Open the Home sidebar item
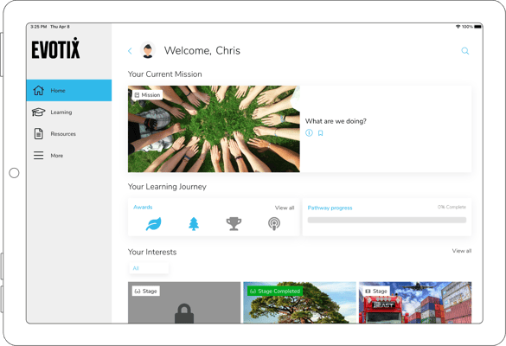506x346 pixels. click(69, 90)
